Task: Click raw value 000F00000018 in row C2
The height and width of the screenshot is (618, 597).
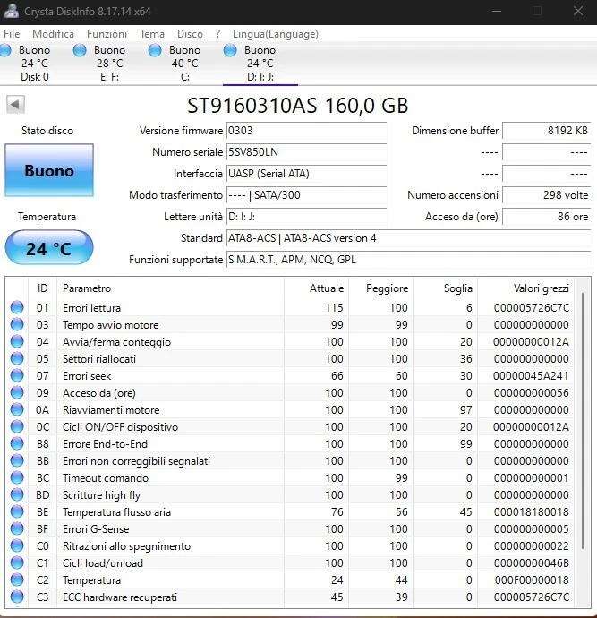Action: (532, 579)
